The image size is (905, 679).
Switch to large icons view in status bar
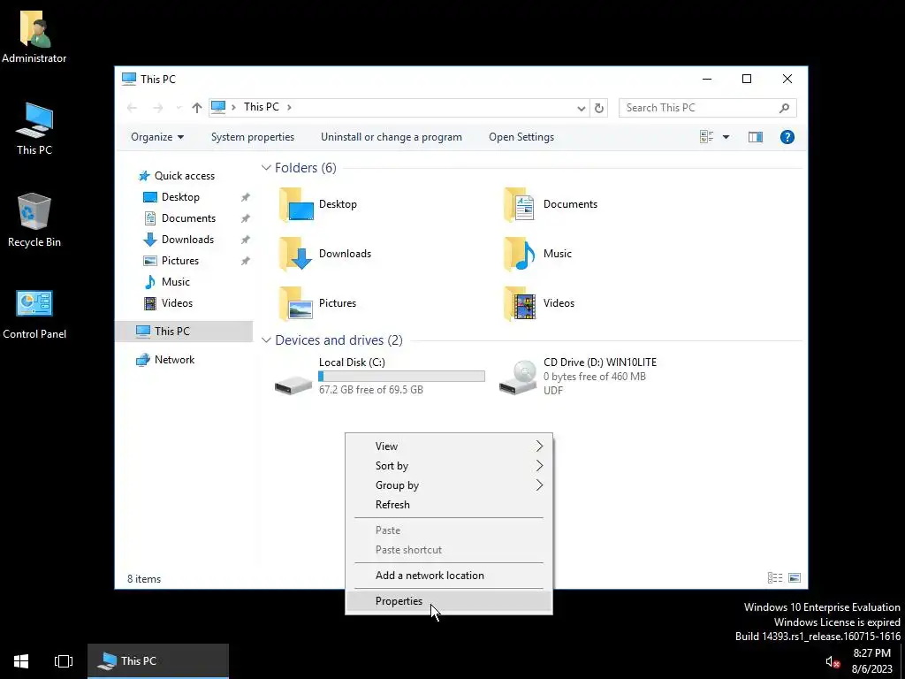795,578
